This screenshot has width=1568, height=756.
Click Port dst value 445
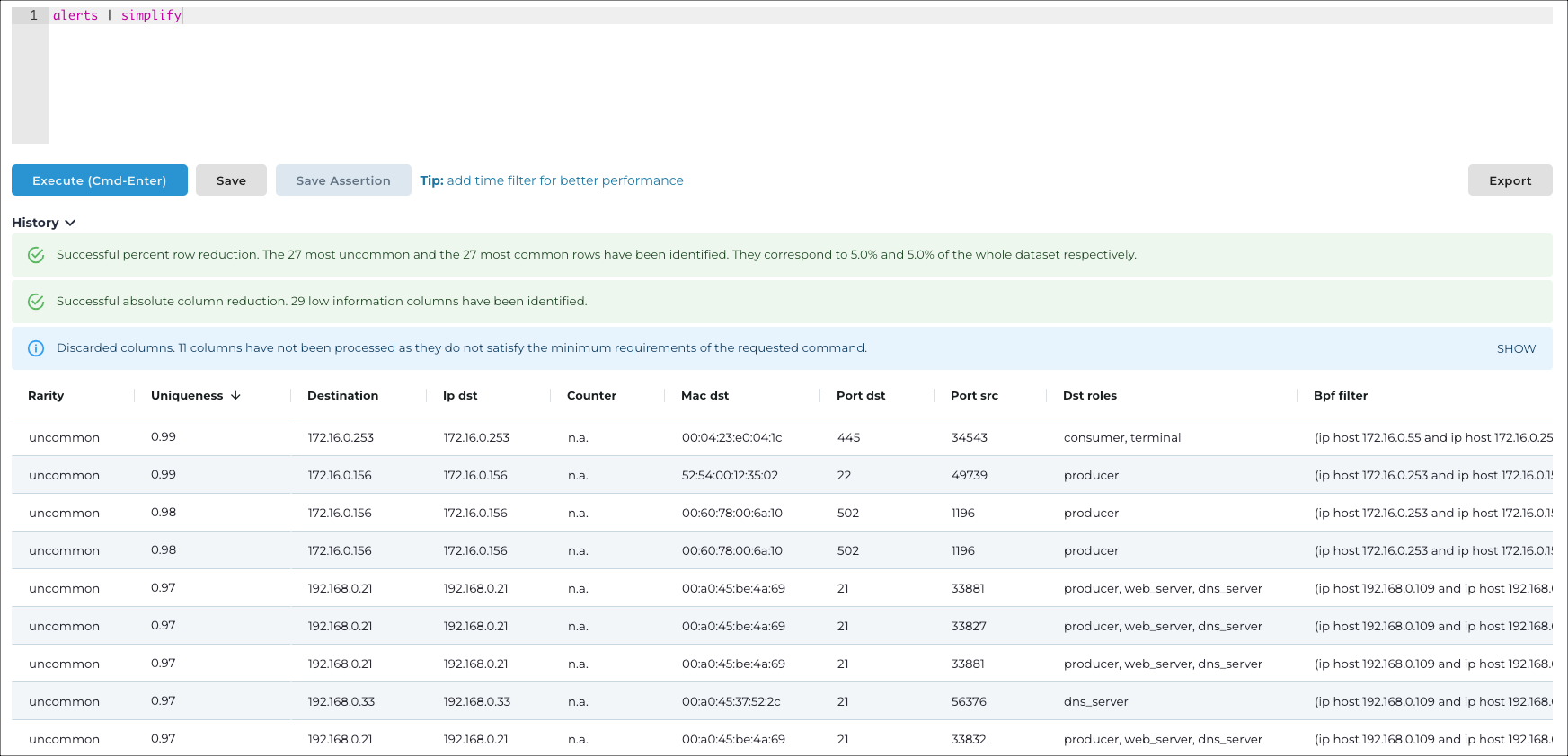[x=848, y=437]
